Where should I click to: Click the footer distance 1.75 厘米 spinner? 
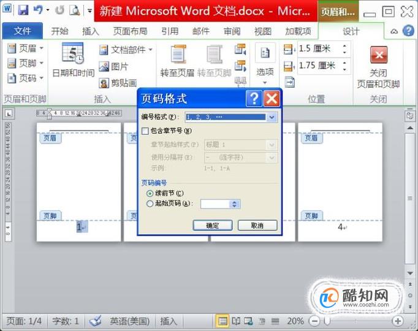(x=344, y=66)
